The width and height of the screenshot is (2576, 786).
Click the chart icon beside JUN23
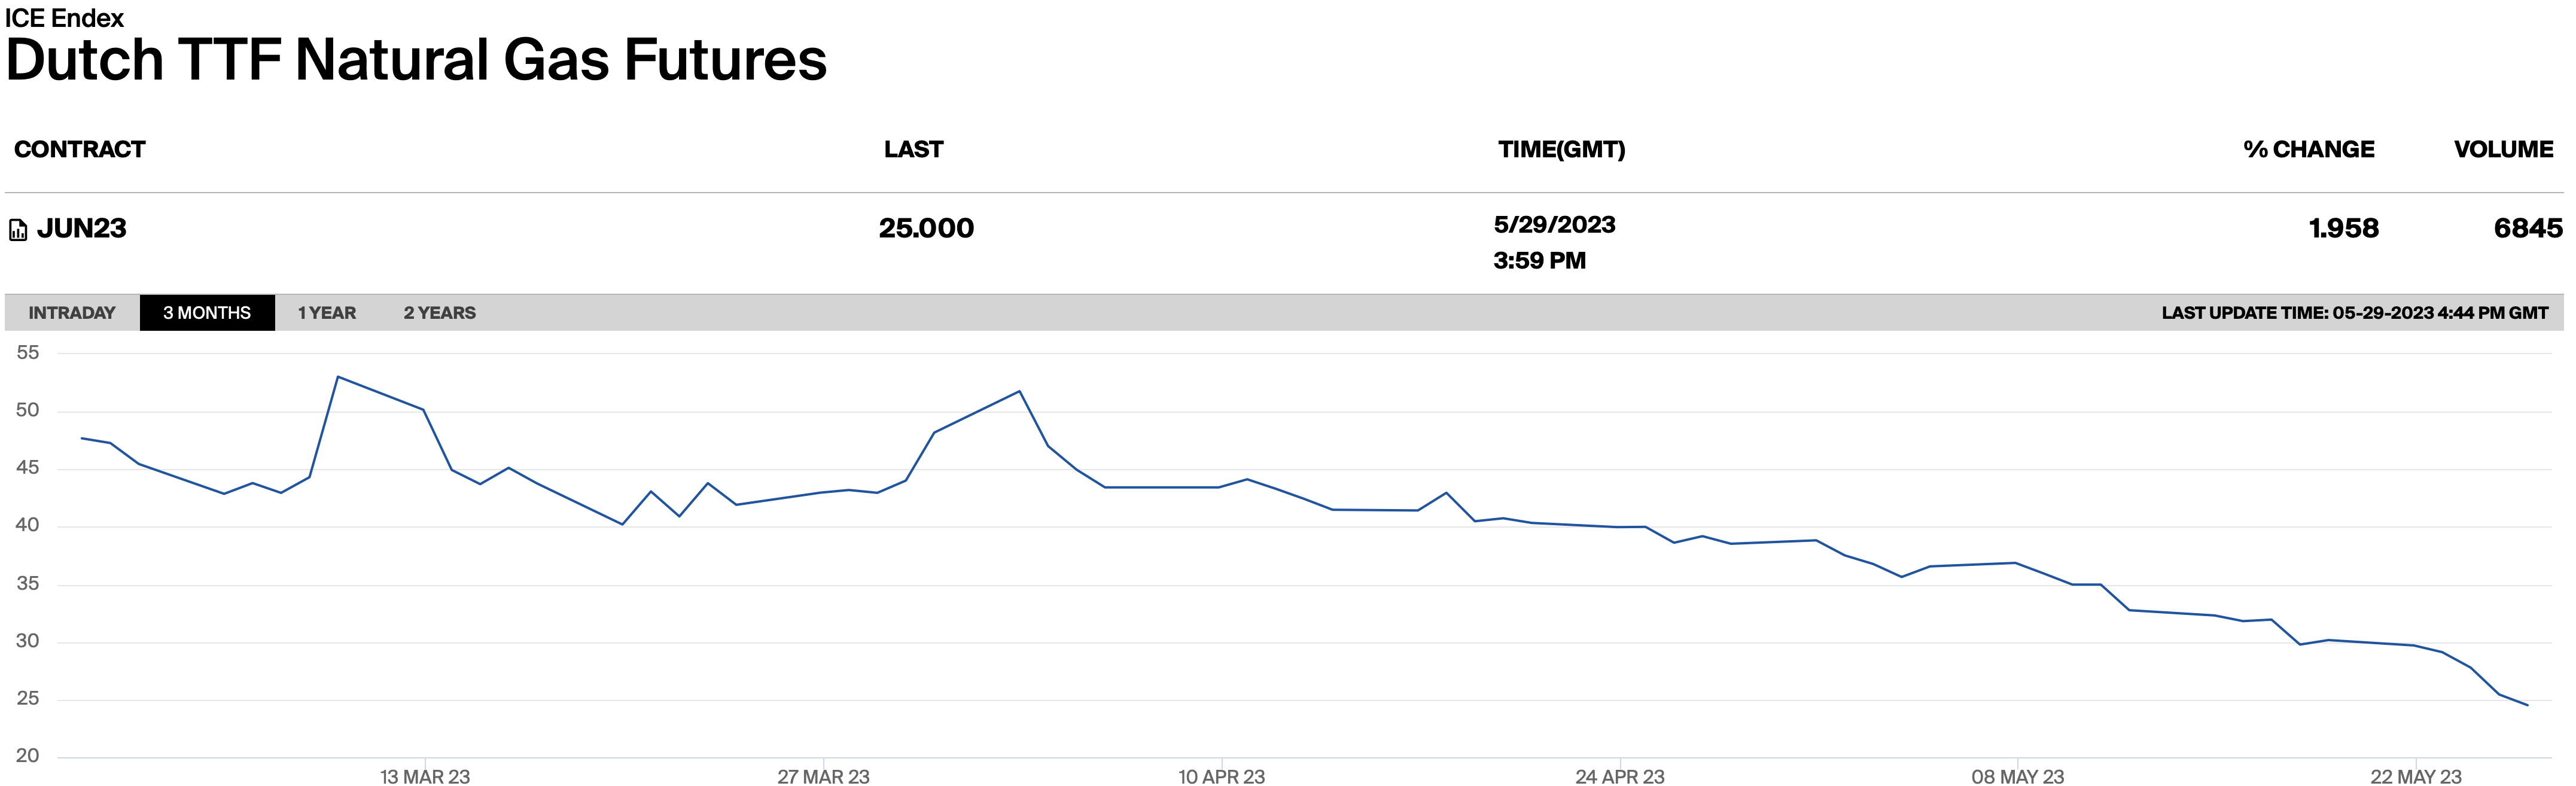[x=18, y=230]
